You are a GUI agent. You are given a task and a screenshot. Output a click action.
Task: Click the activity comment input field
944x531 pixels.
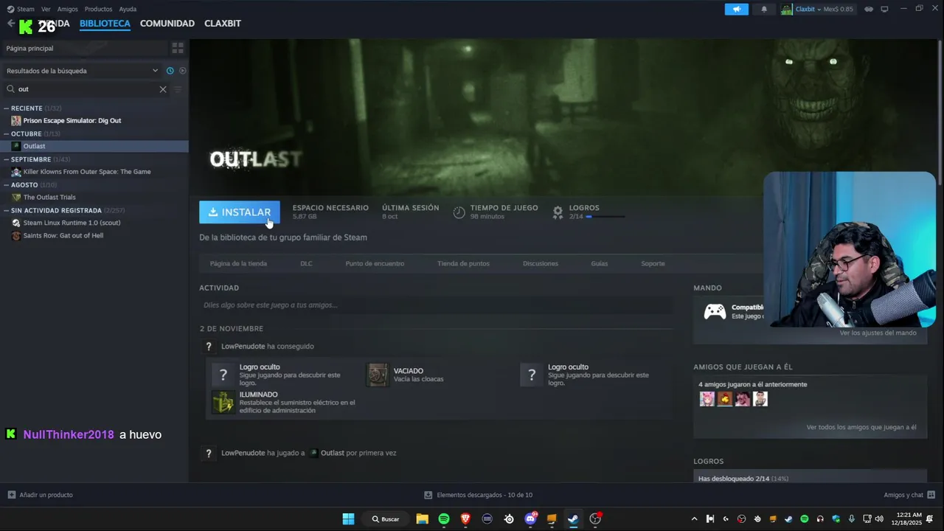[436, 305]
